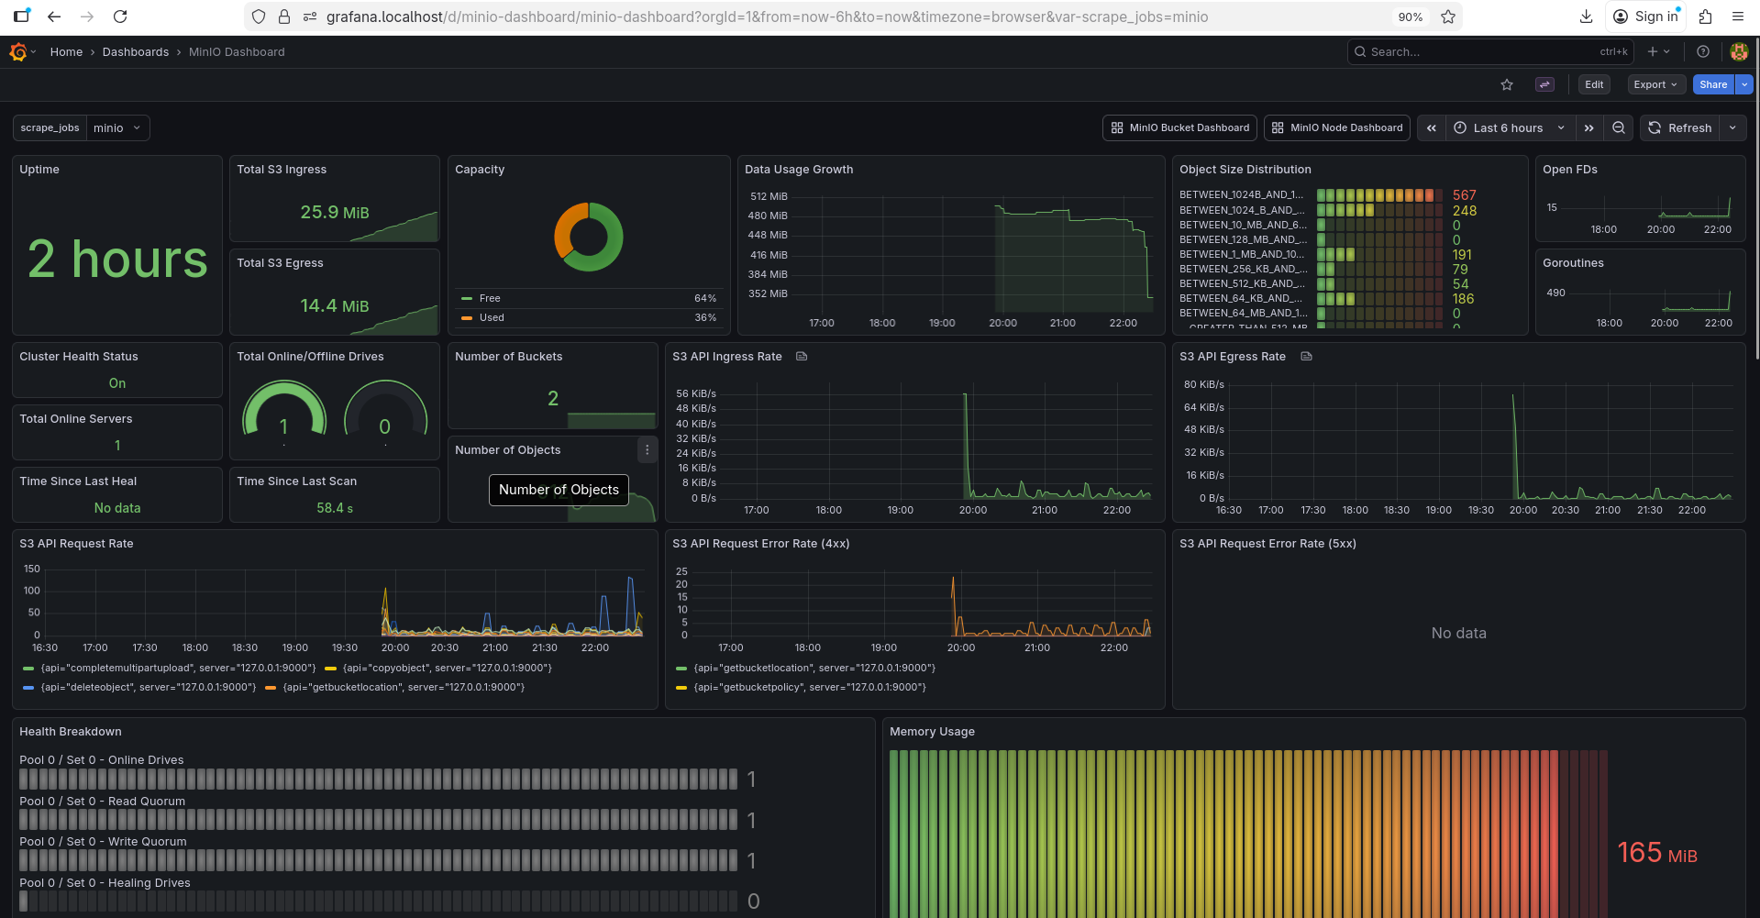1760x918 pixels.
Task: Open the Number of Objects panel menu dots
Action: point(648,449)
